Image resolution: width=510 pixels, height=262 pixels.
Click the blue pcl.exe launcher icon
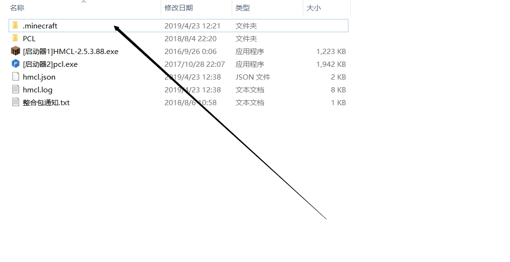coord(15,64)
